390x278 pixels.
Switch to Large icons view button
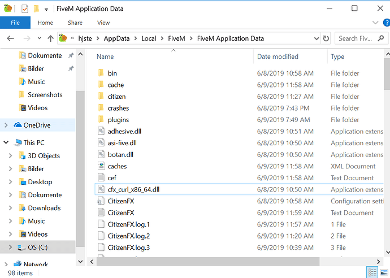pyautogui.click(x=384, y=272)
